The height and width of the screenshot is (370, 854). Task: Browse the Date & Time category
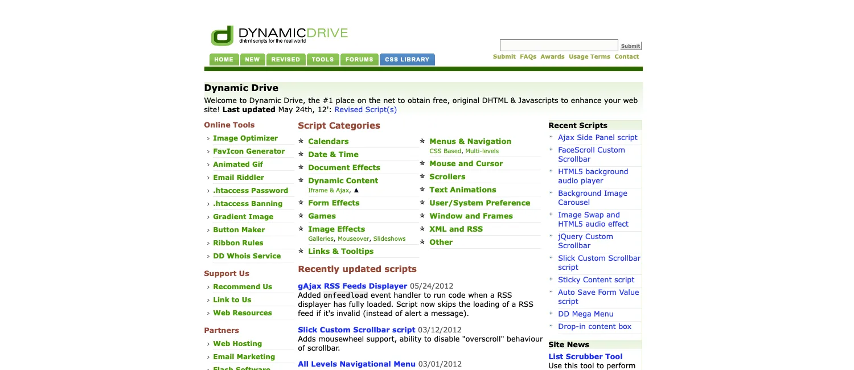point(334,155)
